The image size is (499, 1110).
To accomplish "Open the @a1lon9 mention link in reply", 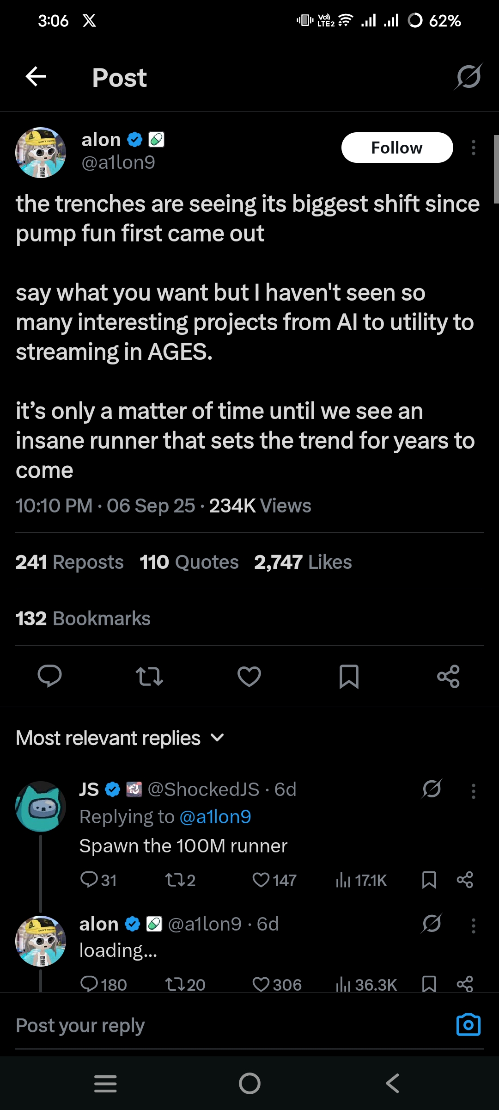I will (x=215, y=817).
